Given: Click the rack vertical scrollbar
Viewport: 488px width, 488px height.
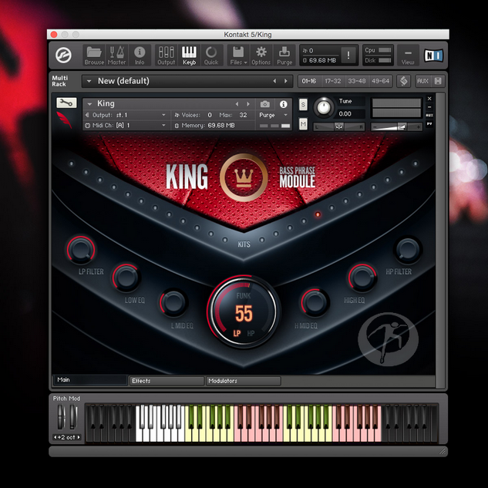Looking at the screenshot, I should click(440, 241).
